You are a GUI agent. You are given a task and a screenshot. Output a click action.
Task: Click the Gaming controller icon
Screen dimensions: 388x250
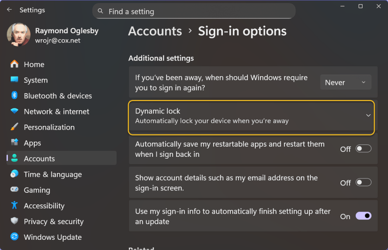click(14, 190)
